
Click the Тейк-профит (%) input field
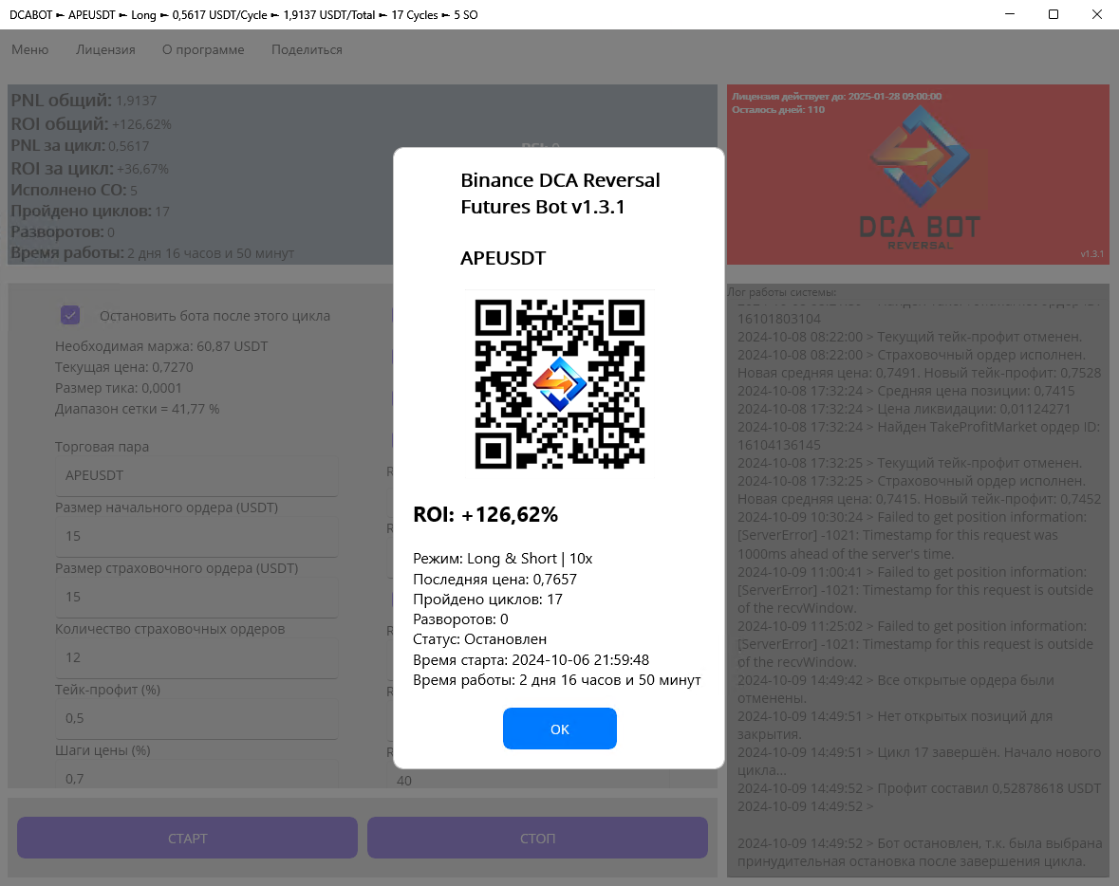pyautogui.click(x=196, y=718)
